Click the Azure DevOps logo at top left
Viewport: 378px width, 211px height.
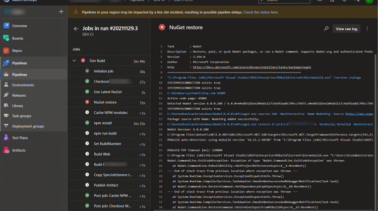[x=6, y=1]
